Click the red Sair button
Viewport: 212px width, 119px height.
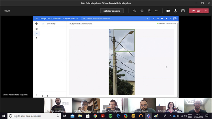click(196, 11)
